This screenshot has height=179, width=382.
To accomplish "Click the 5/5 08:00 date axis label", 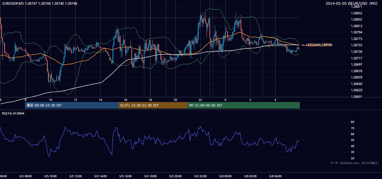I will coord(25,176).
